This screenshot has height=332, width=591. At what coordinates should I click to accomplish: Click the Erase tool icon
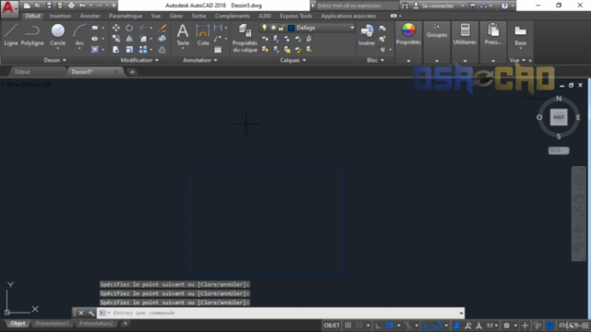(x=163, y=28)
